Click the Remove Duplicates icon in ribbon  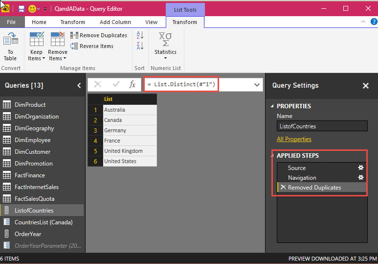pyautogui.click(x=74, y=35)
